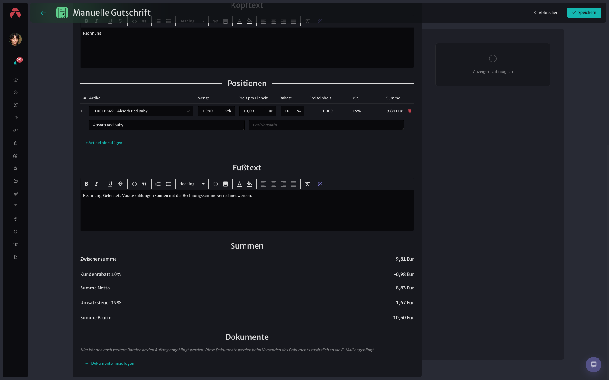Toggle italic in Fußtext editor

pos(96,184)
